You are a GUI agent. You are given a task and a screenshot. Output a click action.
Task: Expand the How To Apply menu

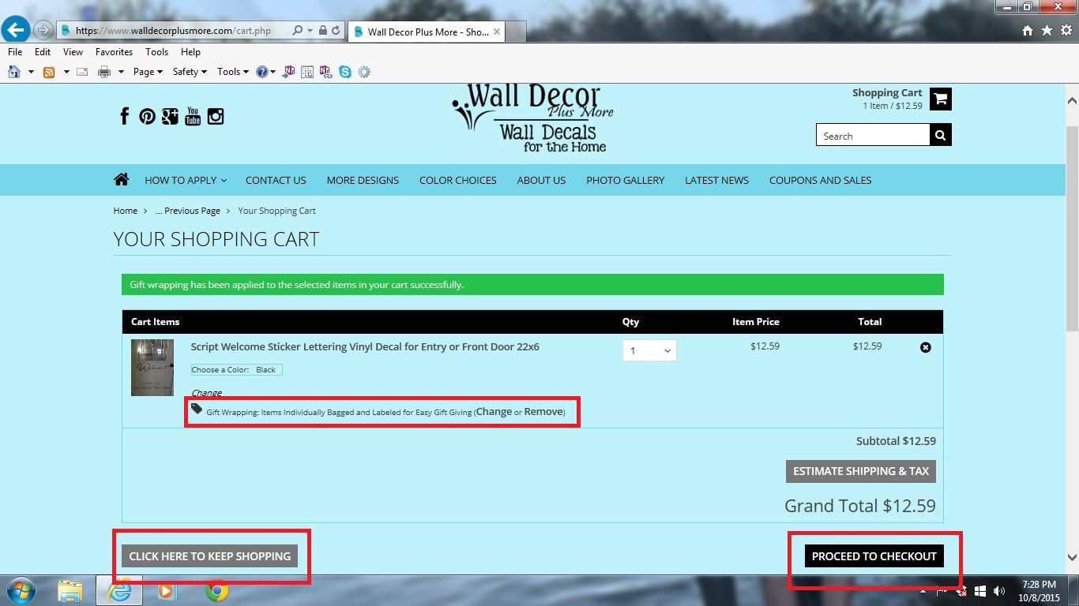click(x=186, y=180)
